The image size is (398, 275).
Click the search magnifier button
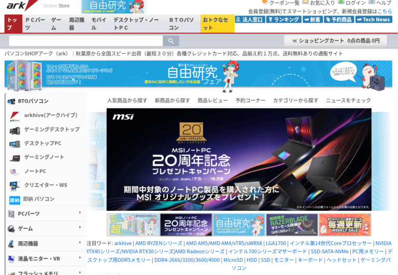171,41
